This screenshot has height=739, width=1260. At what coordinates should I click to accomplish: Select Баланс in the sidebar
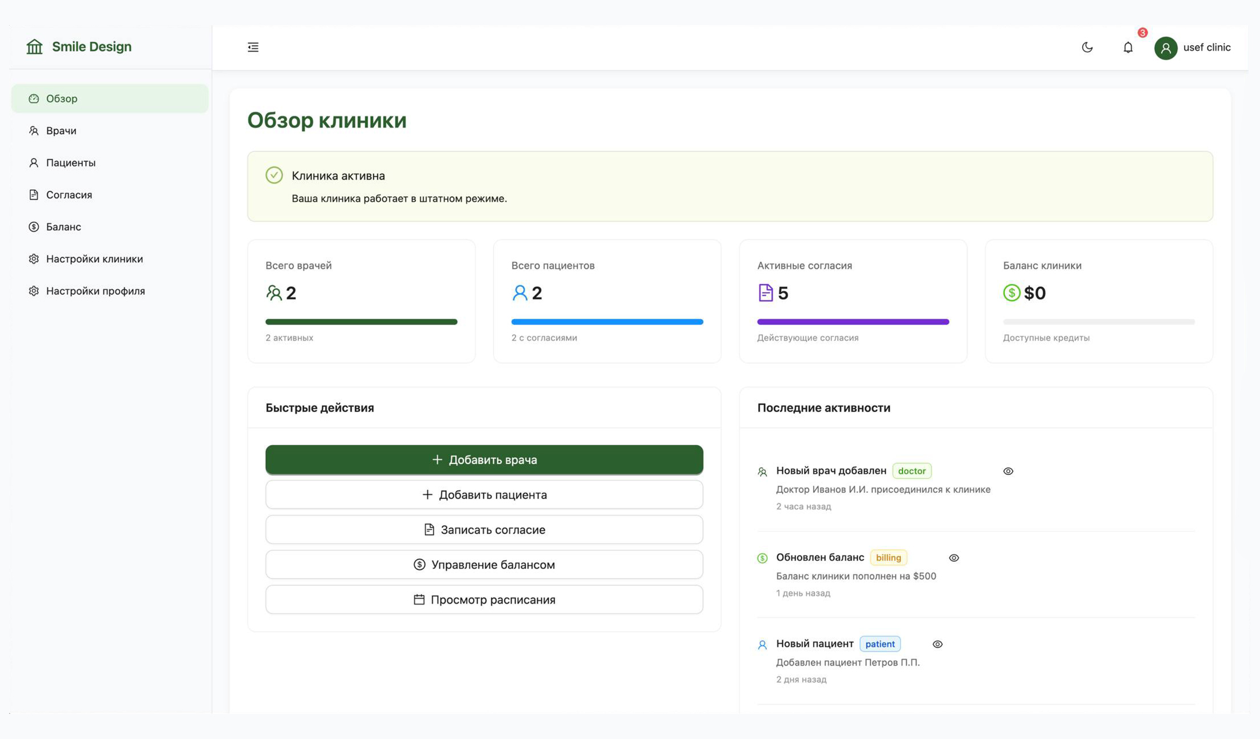(63, 227)
